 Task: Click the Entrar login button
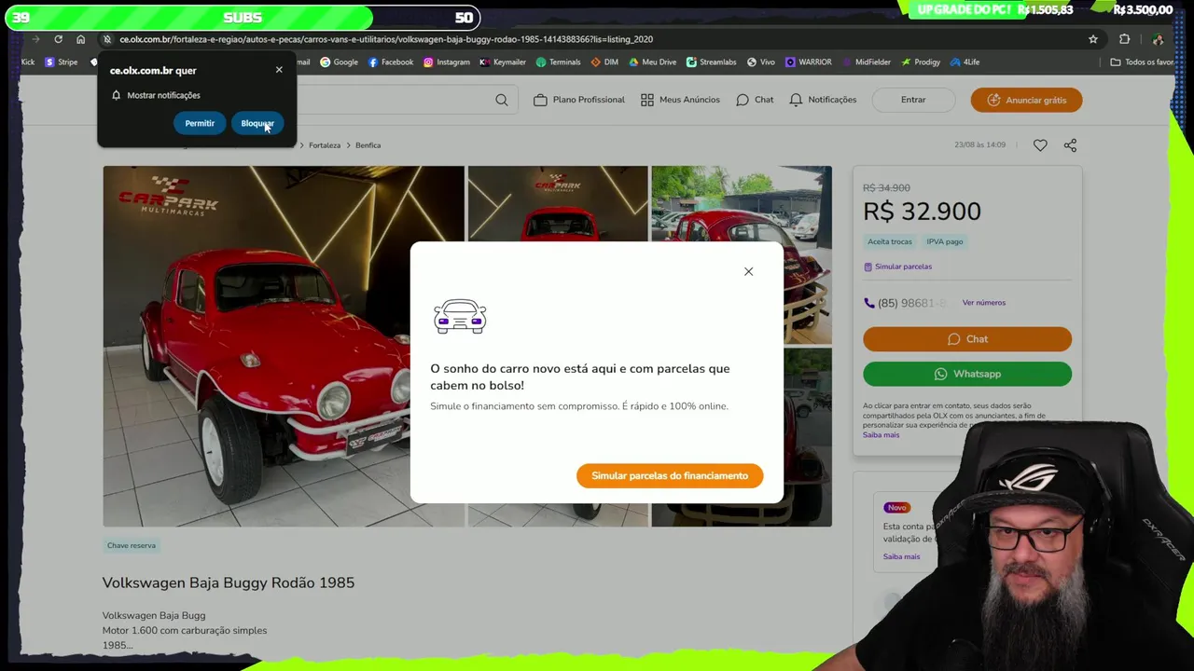[x=913, y=100]
